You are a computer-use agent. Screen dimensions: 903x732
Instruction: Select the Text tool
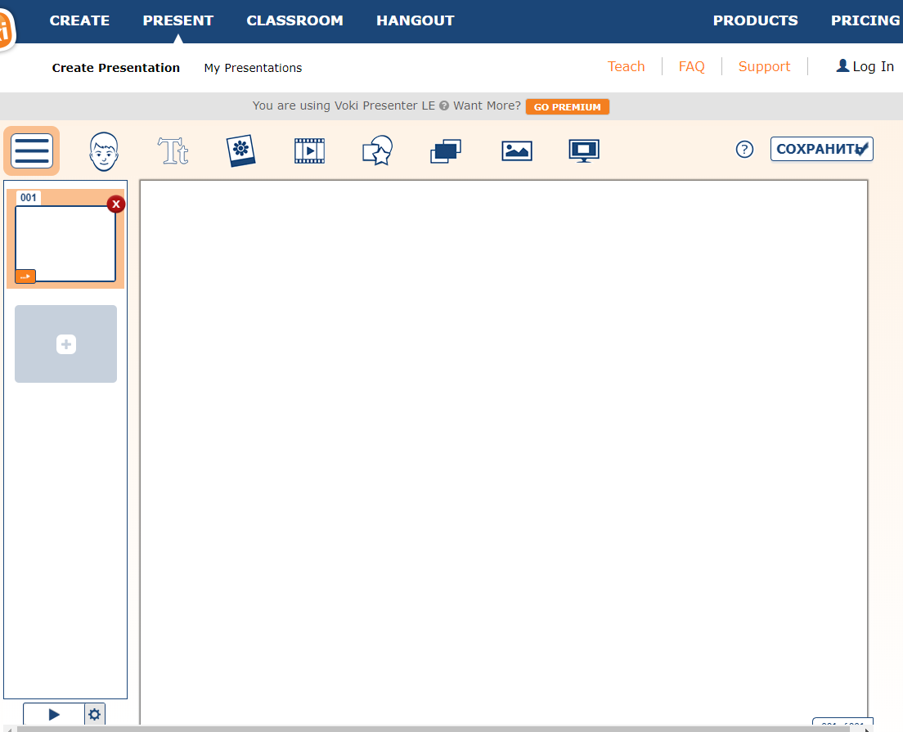point(173,150)
